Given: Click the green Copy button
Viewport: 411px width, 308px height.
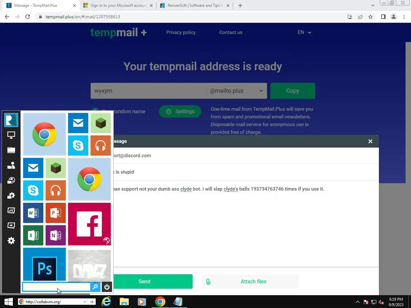Looking at the screenshot, I should [293, 91].
